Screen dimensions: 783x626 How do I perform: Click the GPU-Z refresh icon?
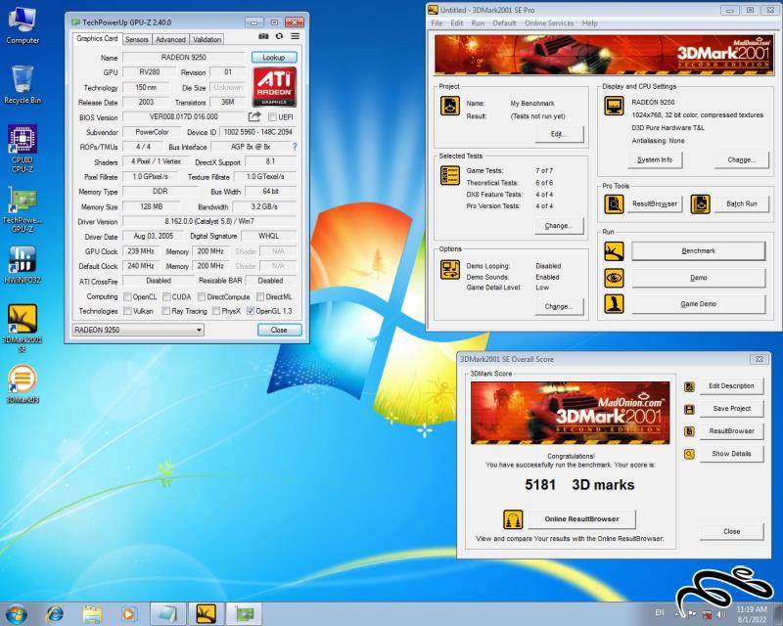point(279,36)
